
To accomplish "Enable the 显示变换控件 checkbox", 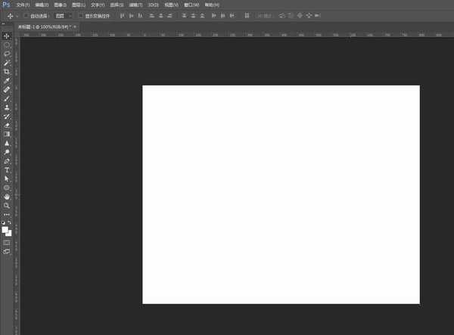I will pyautogui.click(x=81, y=16).
